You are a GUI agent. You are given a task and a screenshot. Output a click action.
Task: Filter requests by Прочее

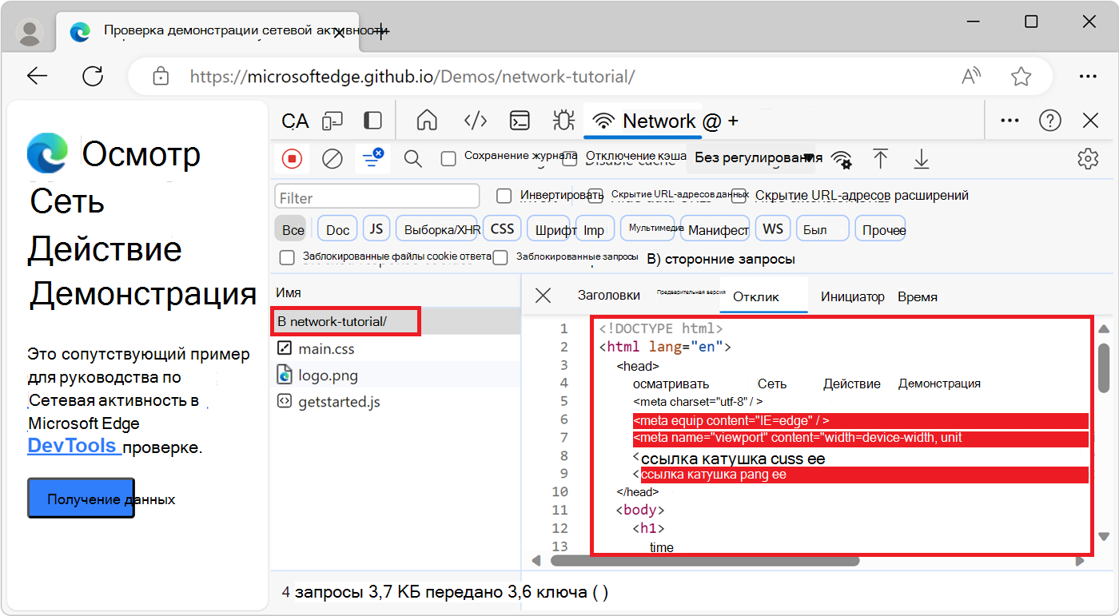click(880, 230)
